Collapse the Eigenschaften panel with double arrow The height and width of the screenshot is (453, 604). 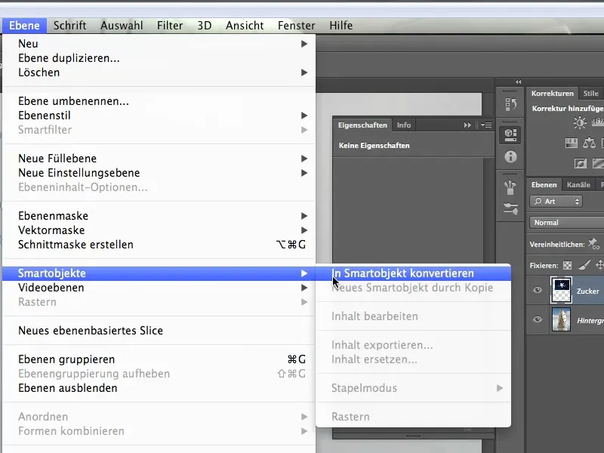coord(467,125)
